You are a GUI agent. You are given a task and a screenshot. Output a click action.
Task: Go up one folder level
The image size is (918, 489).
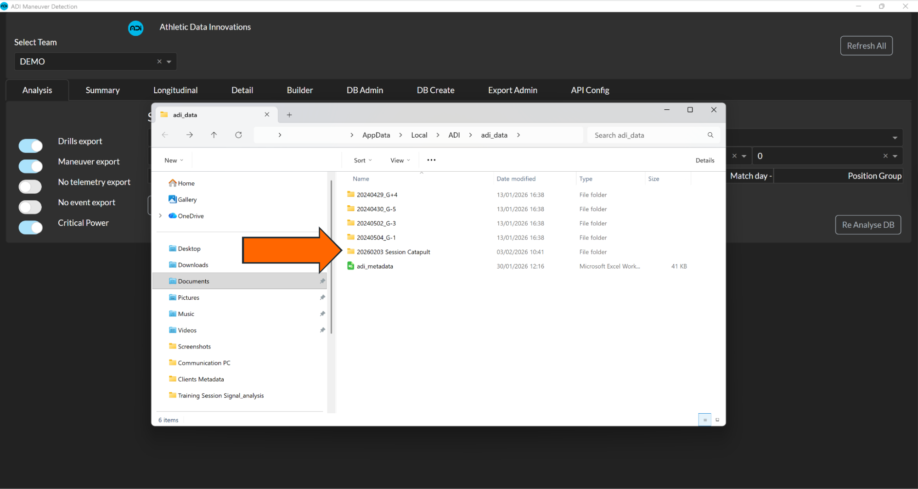pos(214,135)
